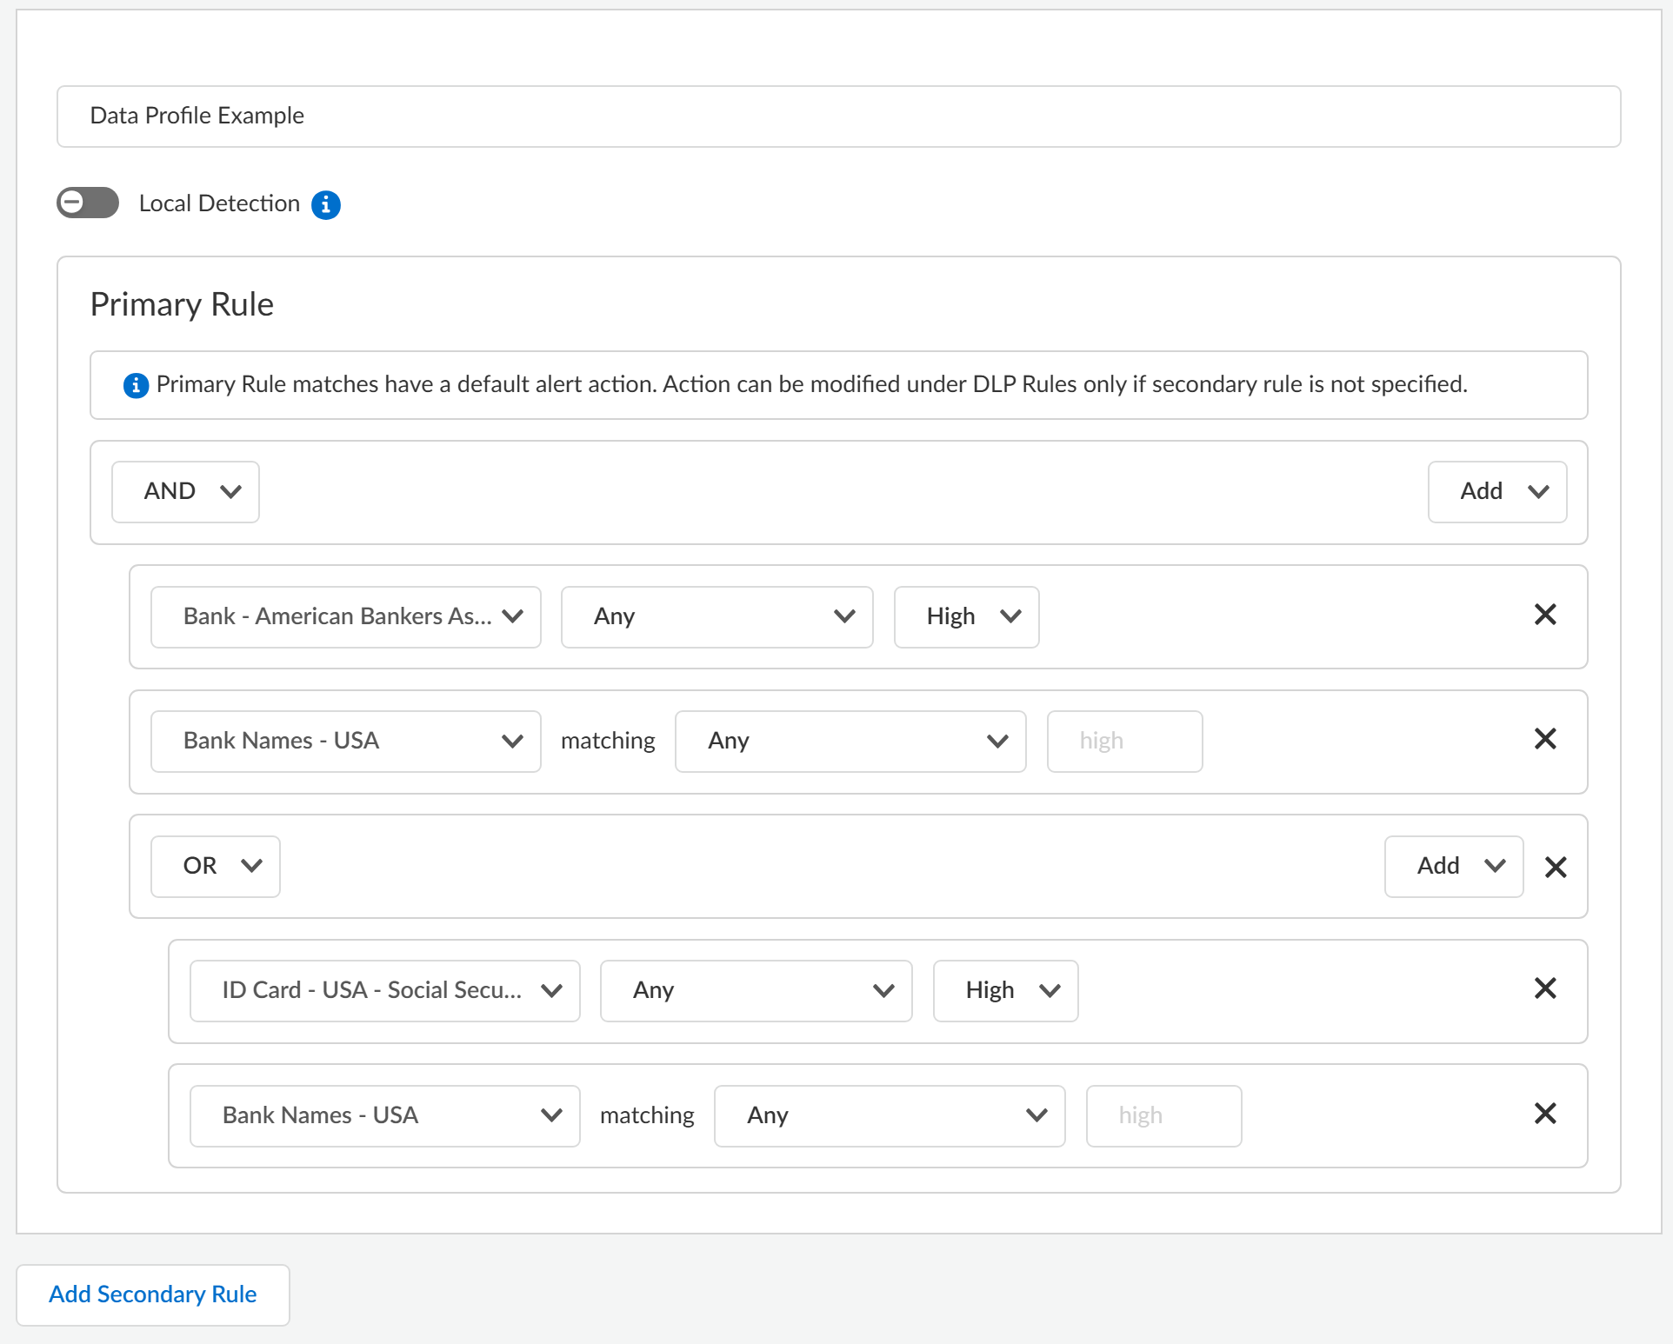Remove the OR condition group
The image size is (1673, 1344).
1555,867
